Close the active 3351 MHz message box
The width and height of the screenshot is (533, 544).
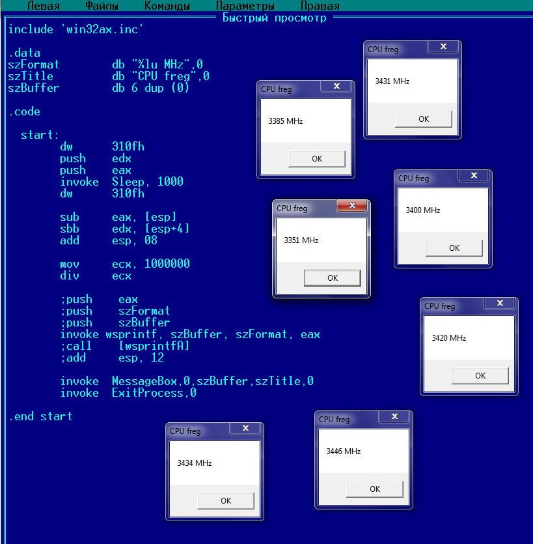coord(352,205)
